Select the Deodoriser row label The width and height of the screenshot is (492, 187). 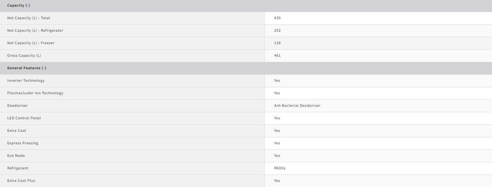point(17,106)
